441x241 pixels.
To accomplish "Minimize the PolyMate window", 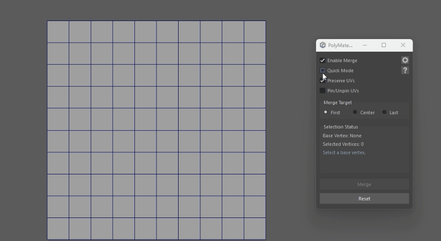I will pos(365,45).
